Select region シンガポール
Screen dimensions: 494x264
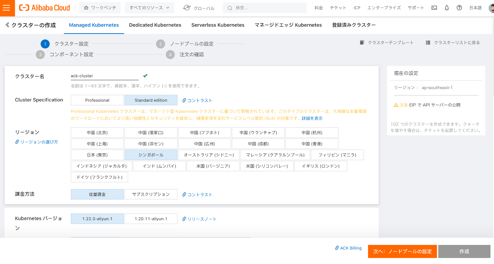(151, 155)
